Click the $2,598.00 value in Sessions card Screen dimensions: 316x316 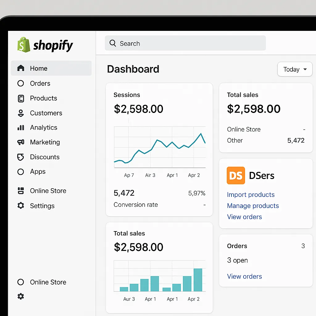[139, 109]
